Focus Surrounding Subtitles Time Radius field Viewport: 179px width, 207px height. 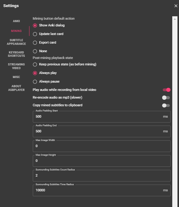click(102, 190)
